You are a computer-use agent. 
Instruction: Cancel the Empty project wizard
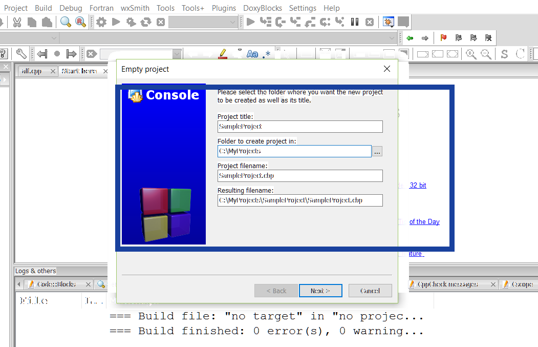coord(370,291)
